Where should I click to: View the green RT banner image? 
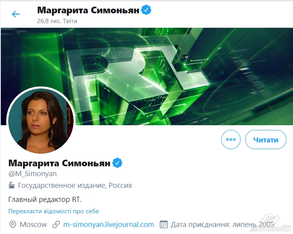[146, 76]
